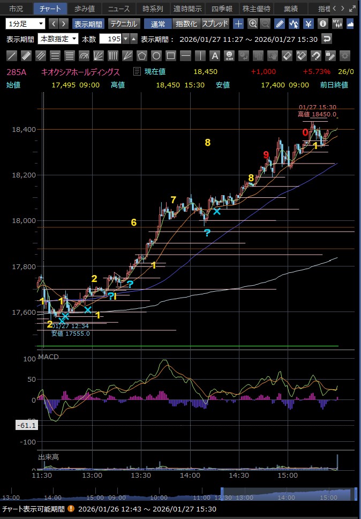Toggle the 通常 normal chart mode

[158, 24]
